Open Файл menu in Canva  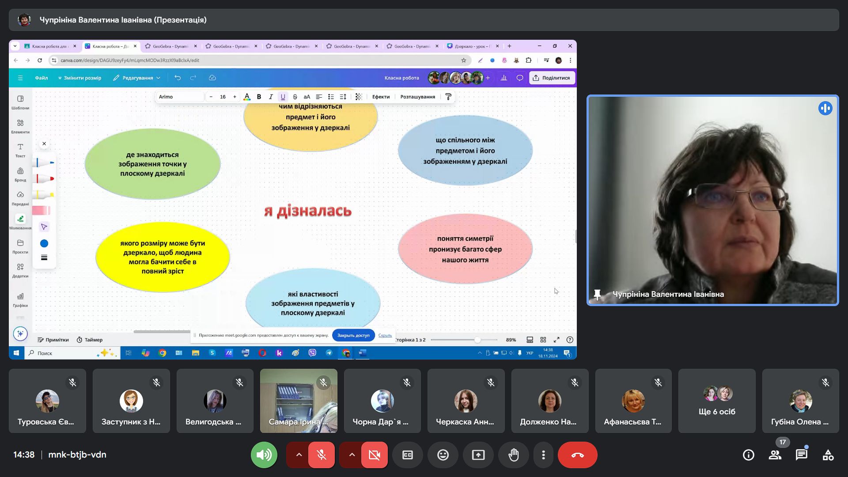pos(42,78)
